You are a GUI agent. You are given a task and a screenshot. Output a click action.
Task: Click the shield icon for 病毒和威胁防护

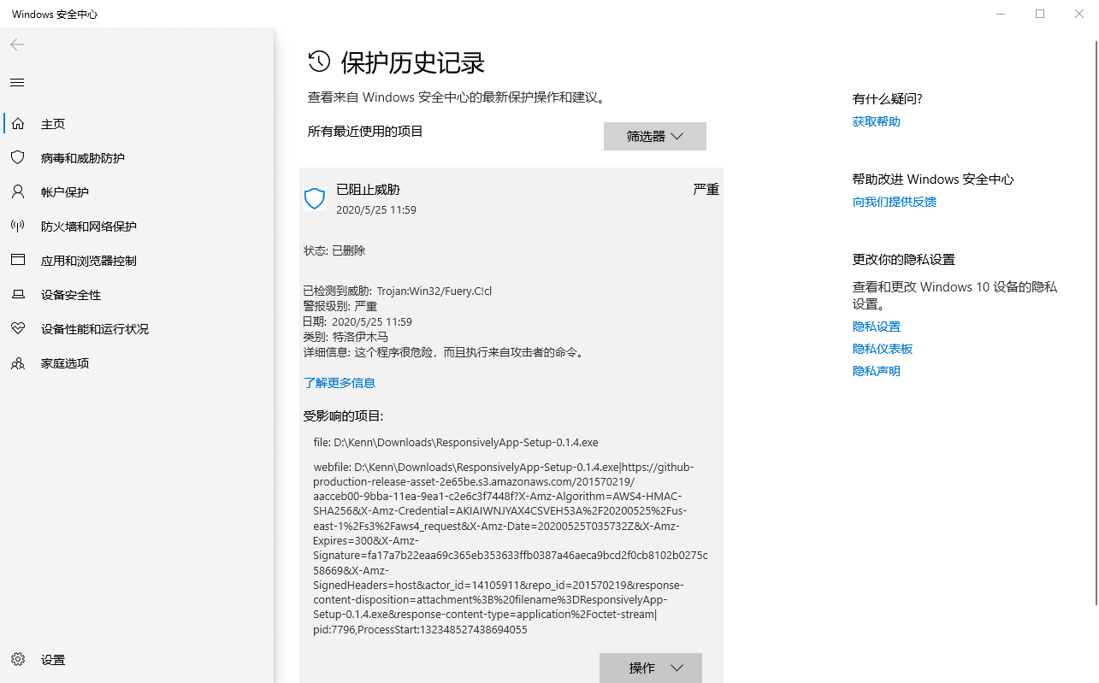click(18, 158)
